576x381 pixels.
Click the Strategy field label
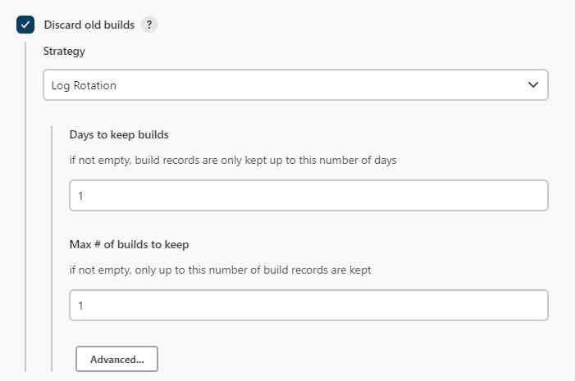click(x=64, y=51)
